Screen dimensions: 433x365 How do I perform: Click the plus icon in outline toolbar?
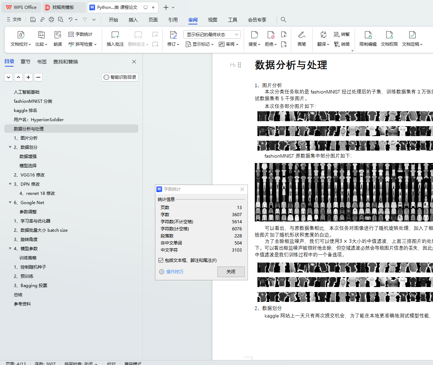[28, 77]
